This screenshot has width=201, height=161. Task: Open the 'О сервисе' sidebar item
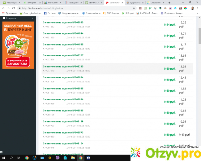tap(11, 18)
